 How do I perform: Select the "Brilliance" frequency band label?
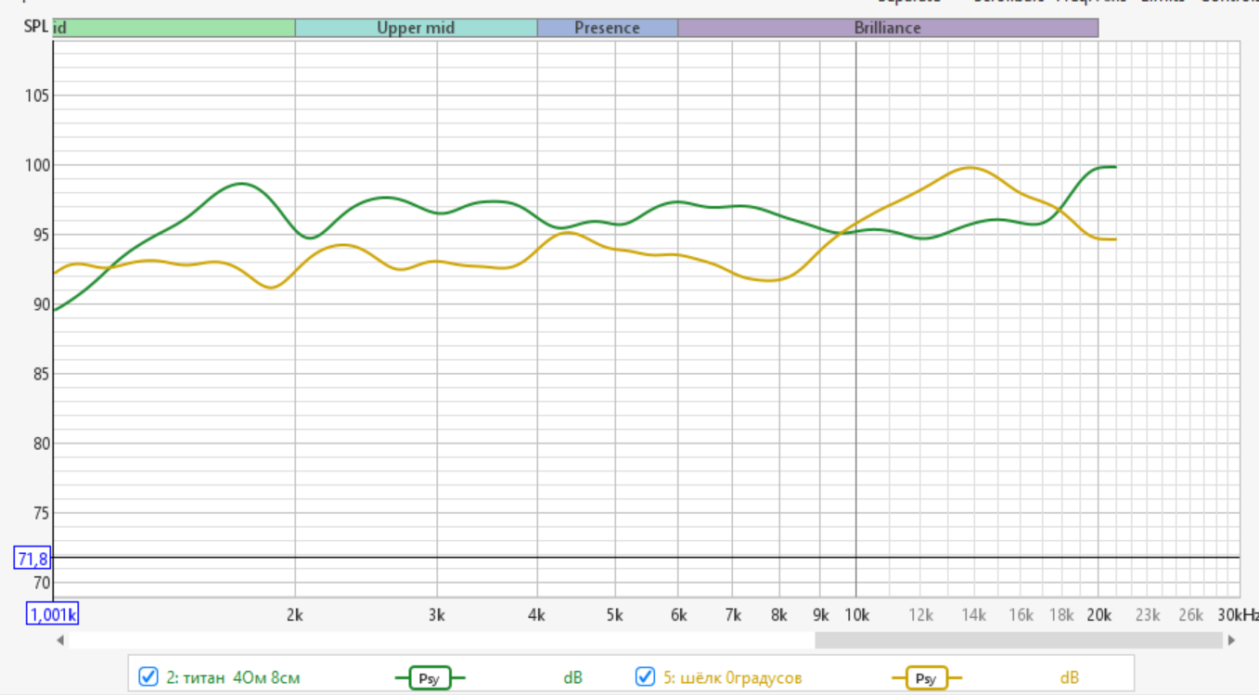[888, 28]
